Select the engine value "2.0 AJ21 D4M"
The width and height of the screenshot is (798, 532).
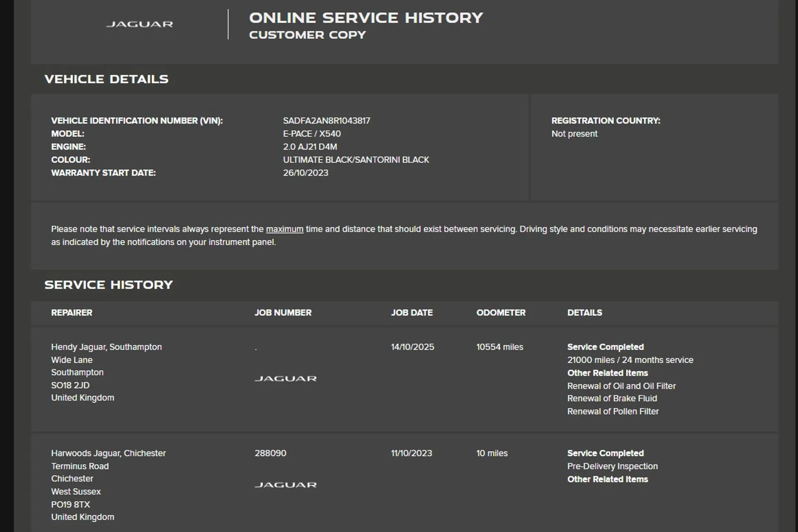tap(310, 147)
